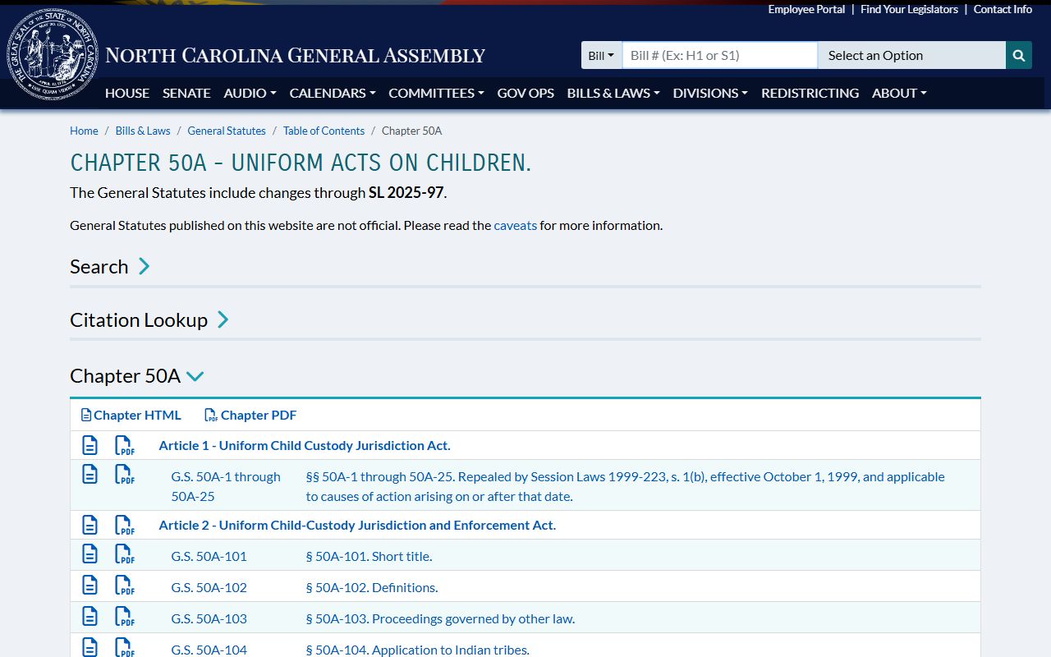This screenshot has width=1051, height=657.
Task: Click the Table of Contents breadcrumb
Action: point(324,131)
